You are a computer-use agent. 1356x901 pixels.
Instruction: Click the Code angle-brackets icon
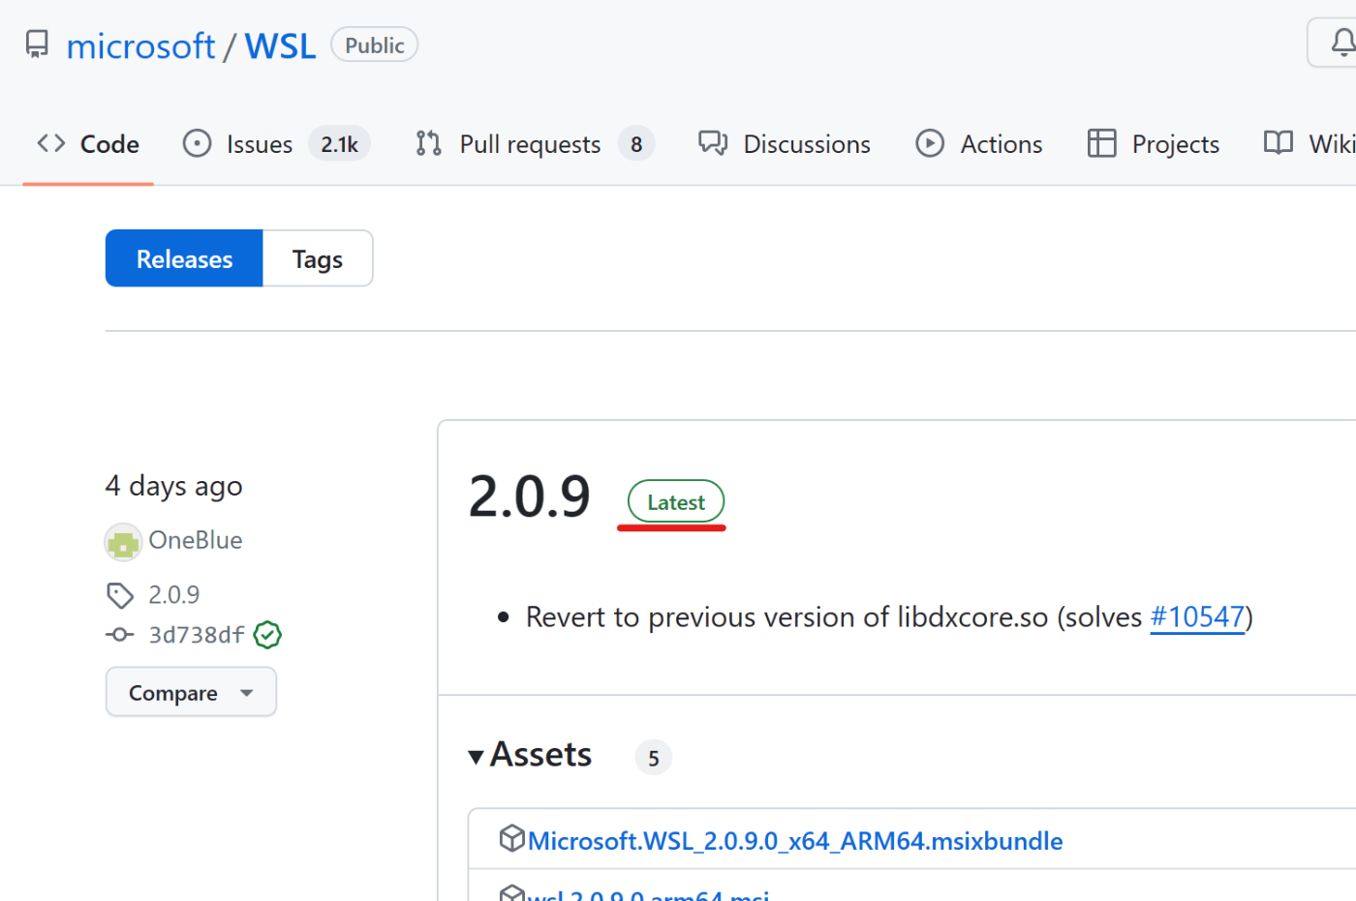[51, 143]
